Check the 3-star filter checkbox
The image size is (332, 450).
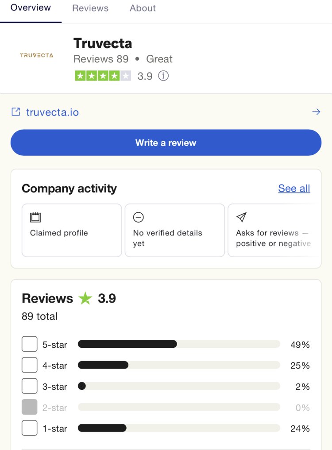click(29, 386)
